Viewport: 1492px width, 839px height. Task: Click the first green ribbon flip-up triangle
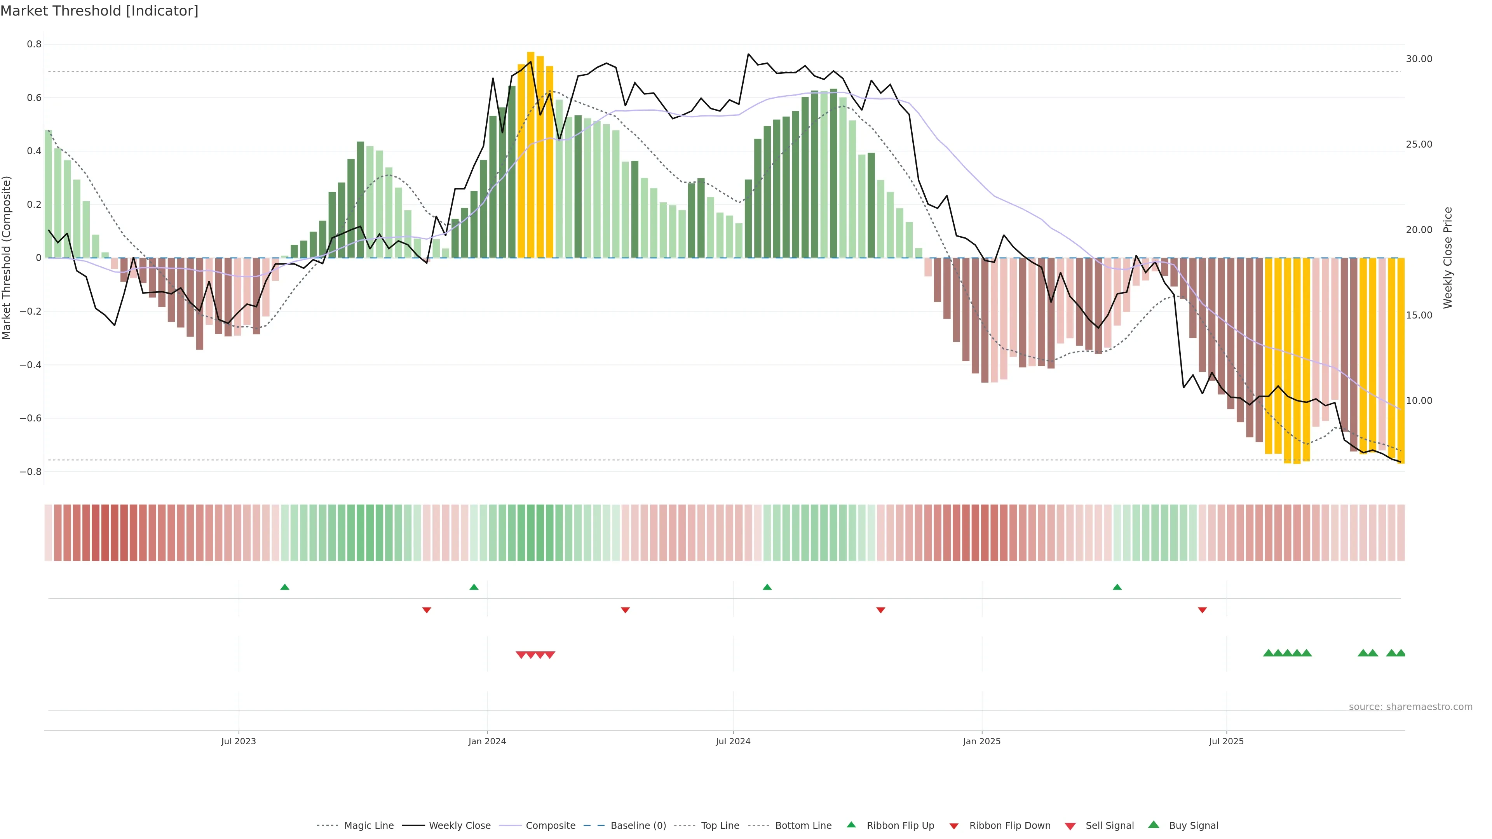pos(284,587)
